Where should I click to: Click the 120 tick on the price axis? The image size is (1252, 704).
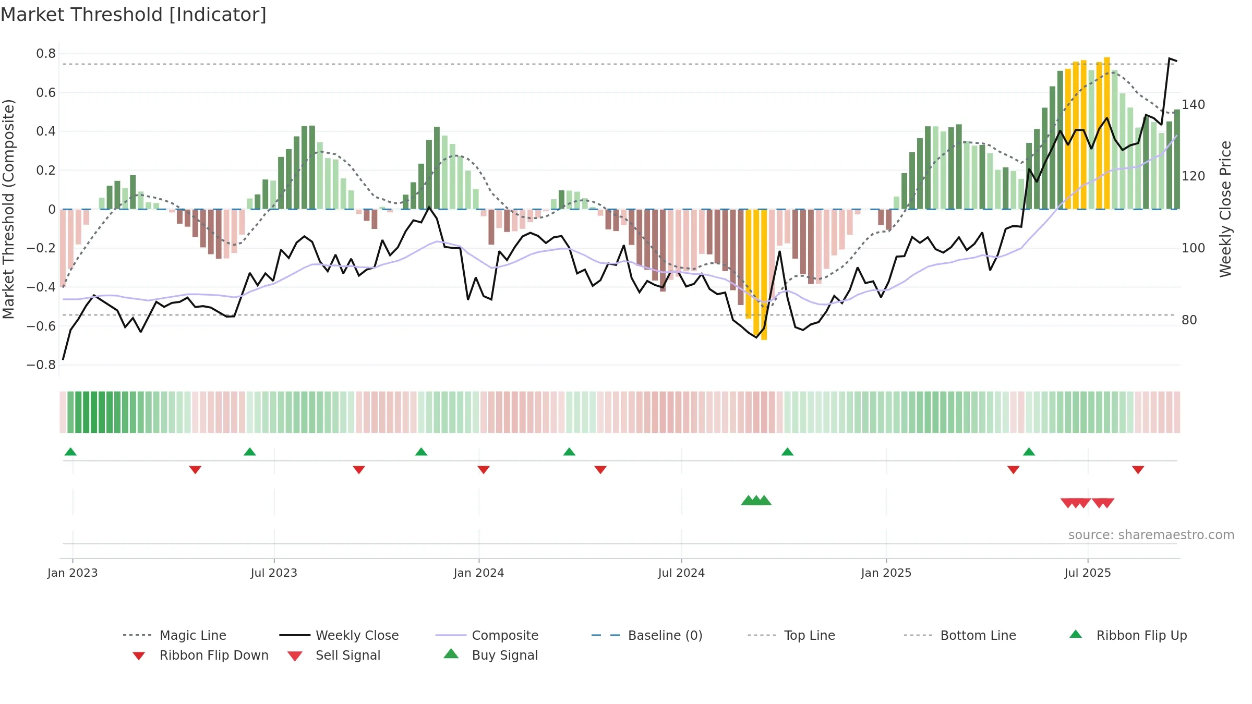tap(1194, 176)
